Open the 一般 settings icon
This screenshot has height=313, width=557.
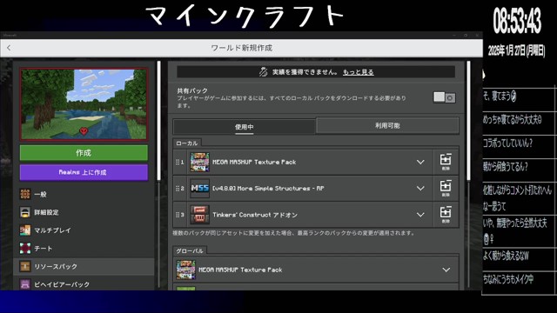(25, 194)
